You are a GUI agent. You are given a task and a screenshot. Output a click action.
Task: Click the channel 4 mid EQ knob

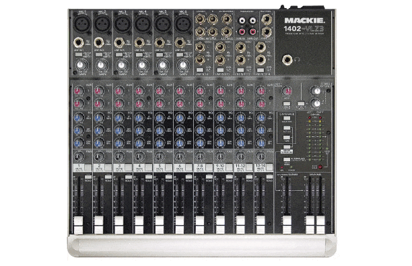click(139, 130)
